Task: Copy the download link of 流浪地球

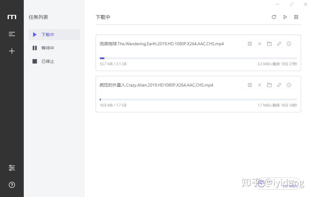Action: click(279, 44)
